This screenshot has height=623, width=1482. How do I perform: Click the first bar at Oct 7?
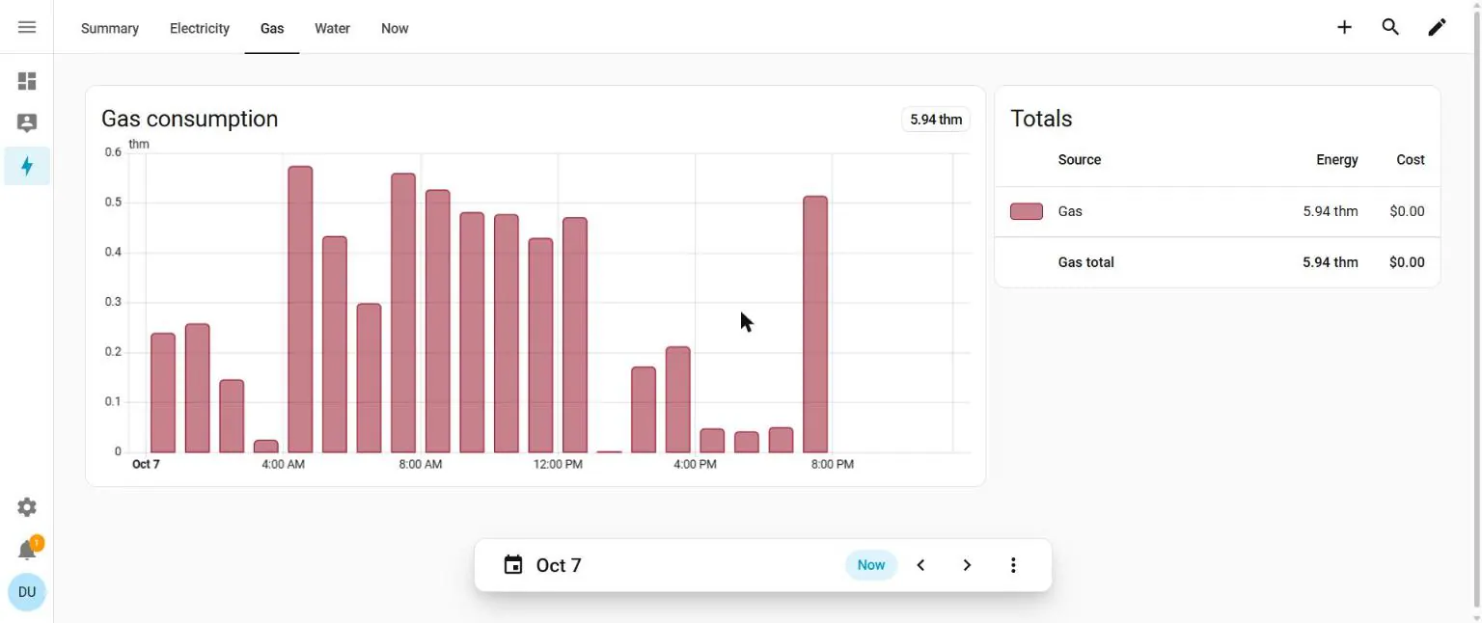pos(163,393)
